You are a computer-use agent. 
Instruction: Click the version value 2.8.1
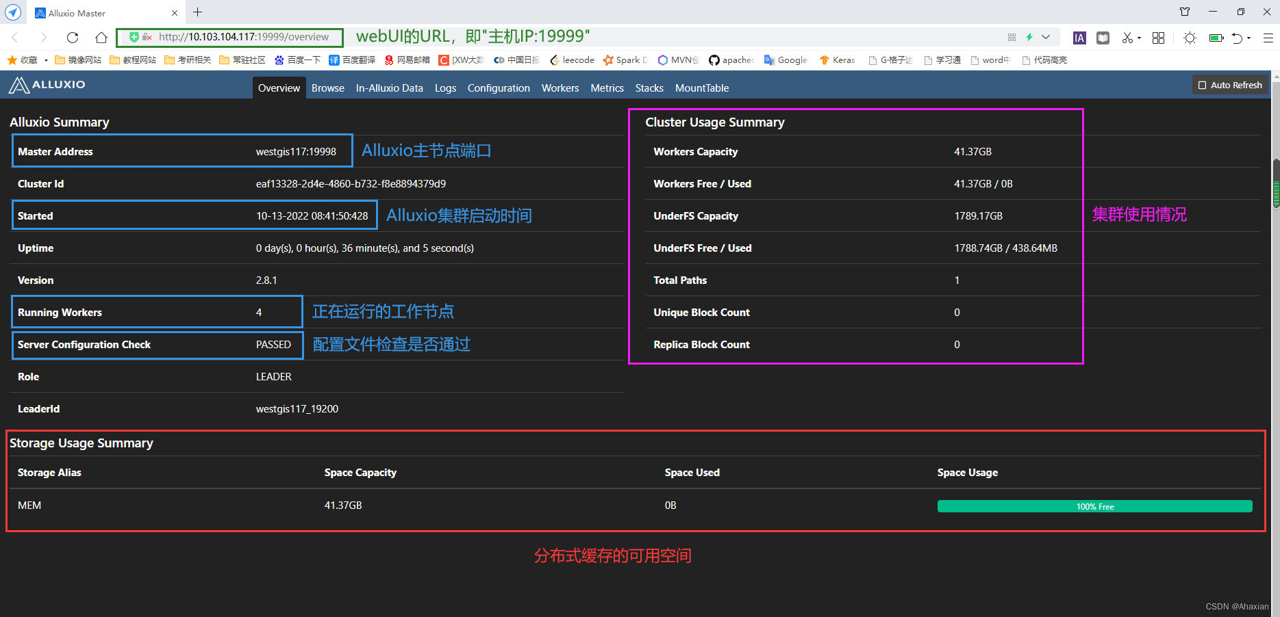[266, 280]
